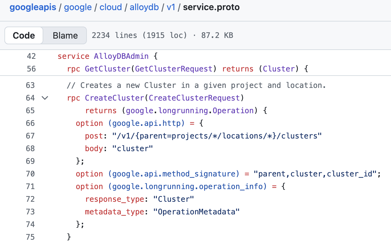Click the '2234 lines (1915 loc) · 87.2 KB' info
Image resolution: width=391 pixels, height=246 pixels.
162,35
